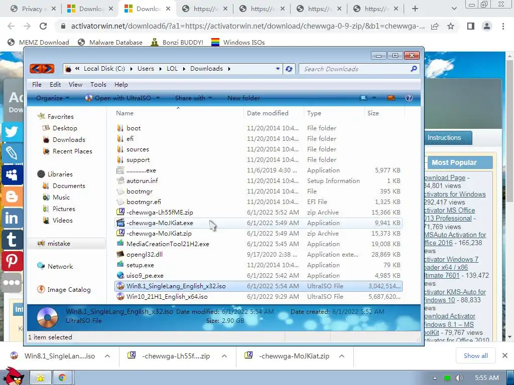Expand the address bar history dropdown arrow
Viewport: 514px width, 385px height.
coord(278,69)
